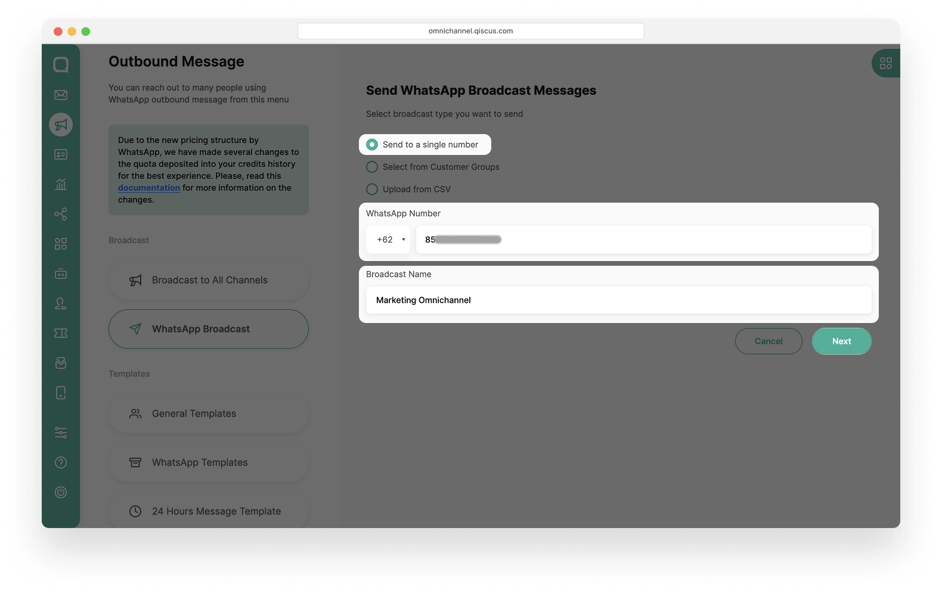Click the paper plane icon beside WhatsApp Broadcast
This screenshot has width=942, height=593.
click(136, 329)
